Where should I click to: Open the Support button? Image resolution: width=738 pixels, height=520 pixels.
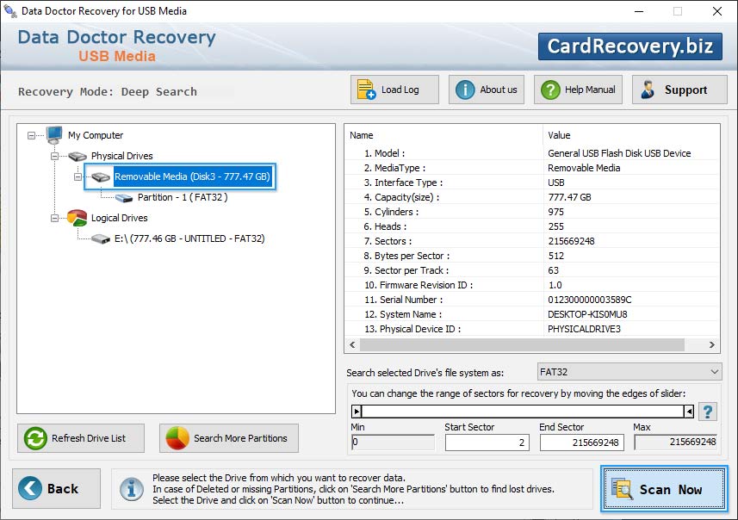tap(679, 90)
